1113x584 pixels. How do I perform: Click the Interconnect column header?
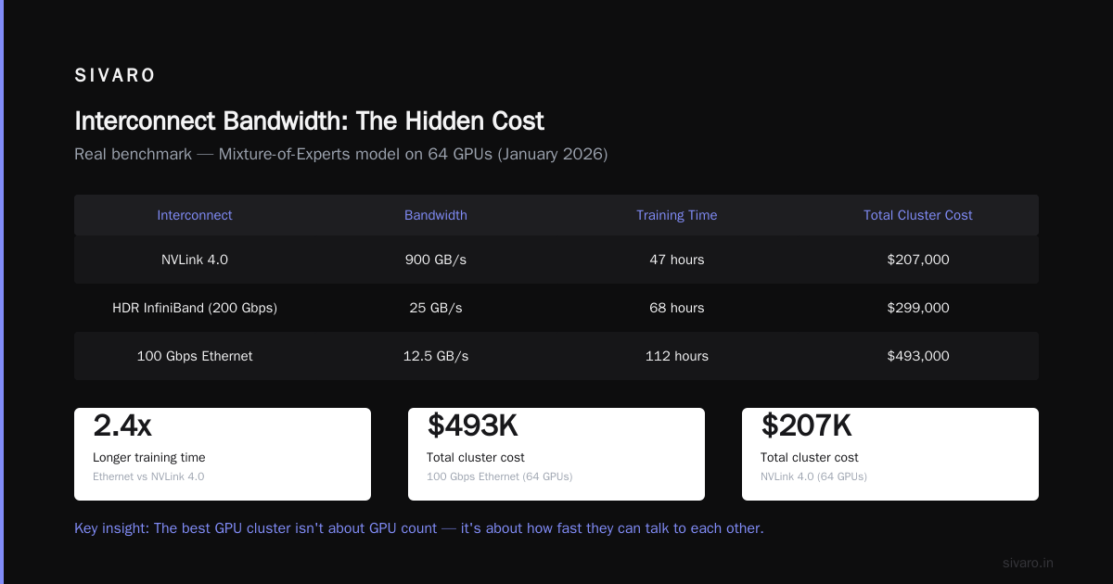pyautogui.click(x=195, y=215)
